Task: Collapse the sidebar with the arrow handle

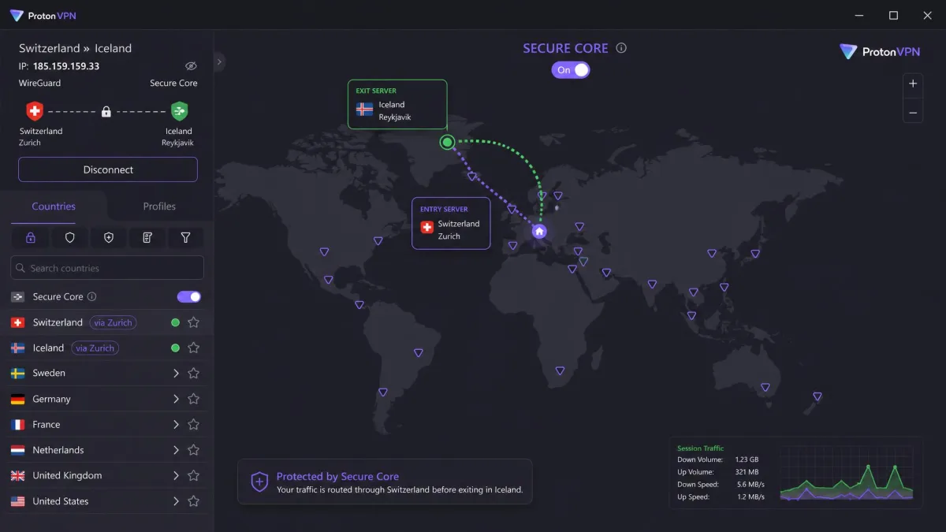Action: [x=219, y=61]
